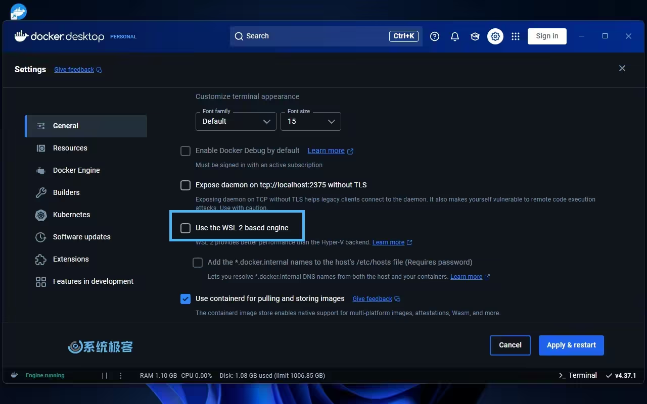Select Kubernetes in the settings sidebar
Image resolution: width=647 pixels, height=404 pixels.
pos(71,215)
